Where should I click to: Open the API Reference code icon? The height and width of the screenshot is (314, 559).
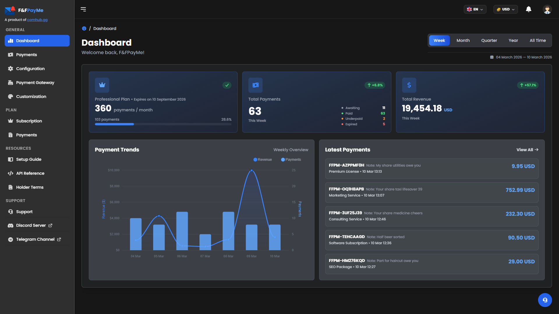click(10, 173)
